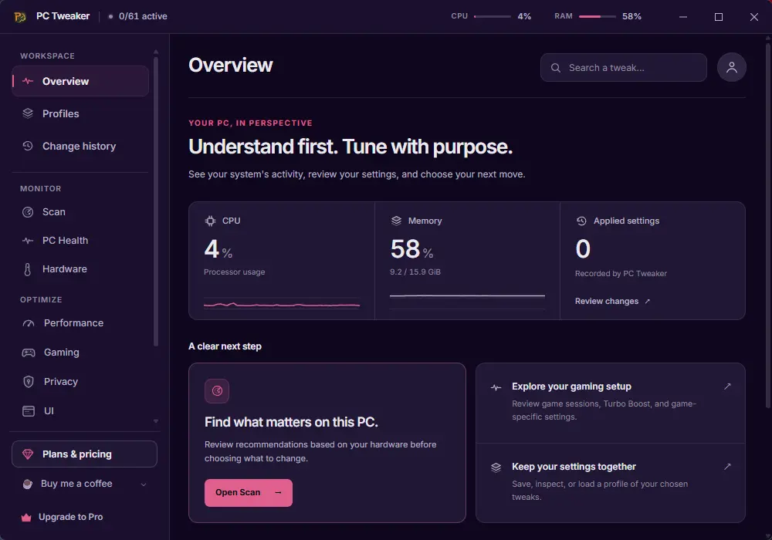The height and width of the screenshot is (540, 772).
Task: Click the CPU processor usage card
Action: click(282, 261)
